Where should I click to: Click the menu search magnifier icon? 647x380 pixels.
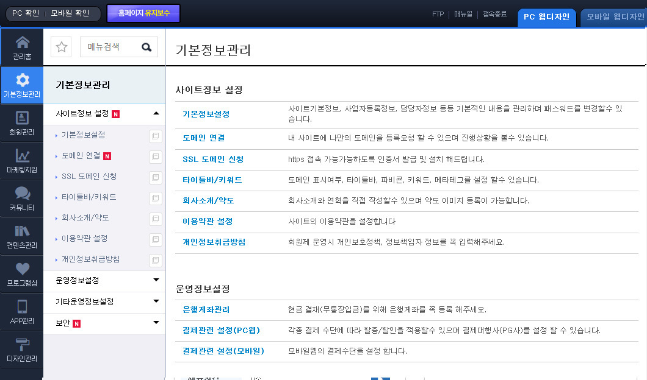tap(146, 46)
